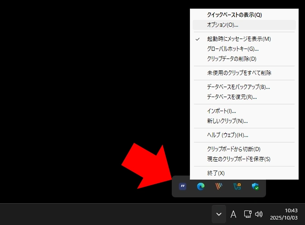Viewport: 305px width, 225px height.
Task: Click the Microsoft Edge tray icon
Action: (201, 186)
